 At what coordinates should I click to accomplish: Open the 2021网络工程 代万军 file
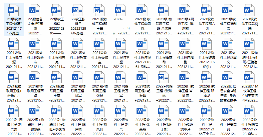coord(121,78)
